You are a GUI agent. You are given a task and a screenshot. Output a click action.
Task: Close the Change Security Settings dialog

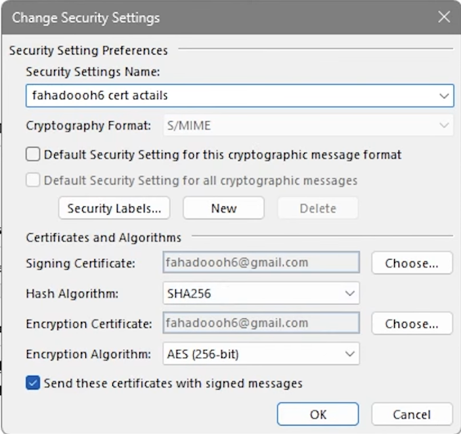pyautogui.click(x=444, y=18)
